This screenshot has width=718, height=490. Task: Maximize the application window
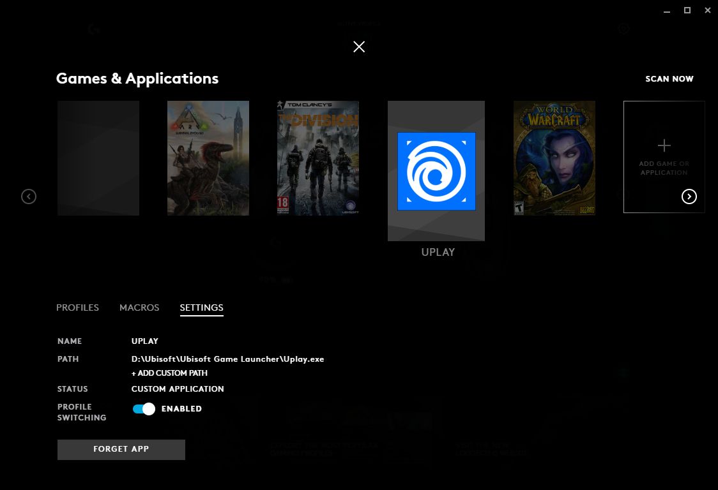[687, 10]
